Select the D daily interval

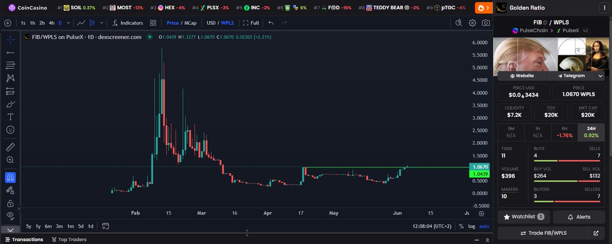(x=60, y=23)
